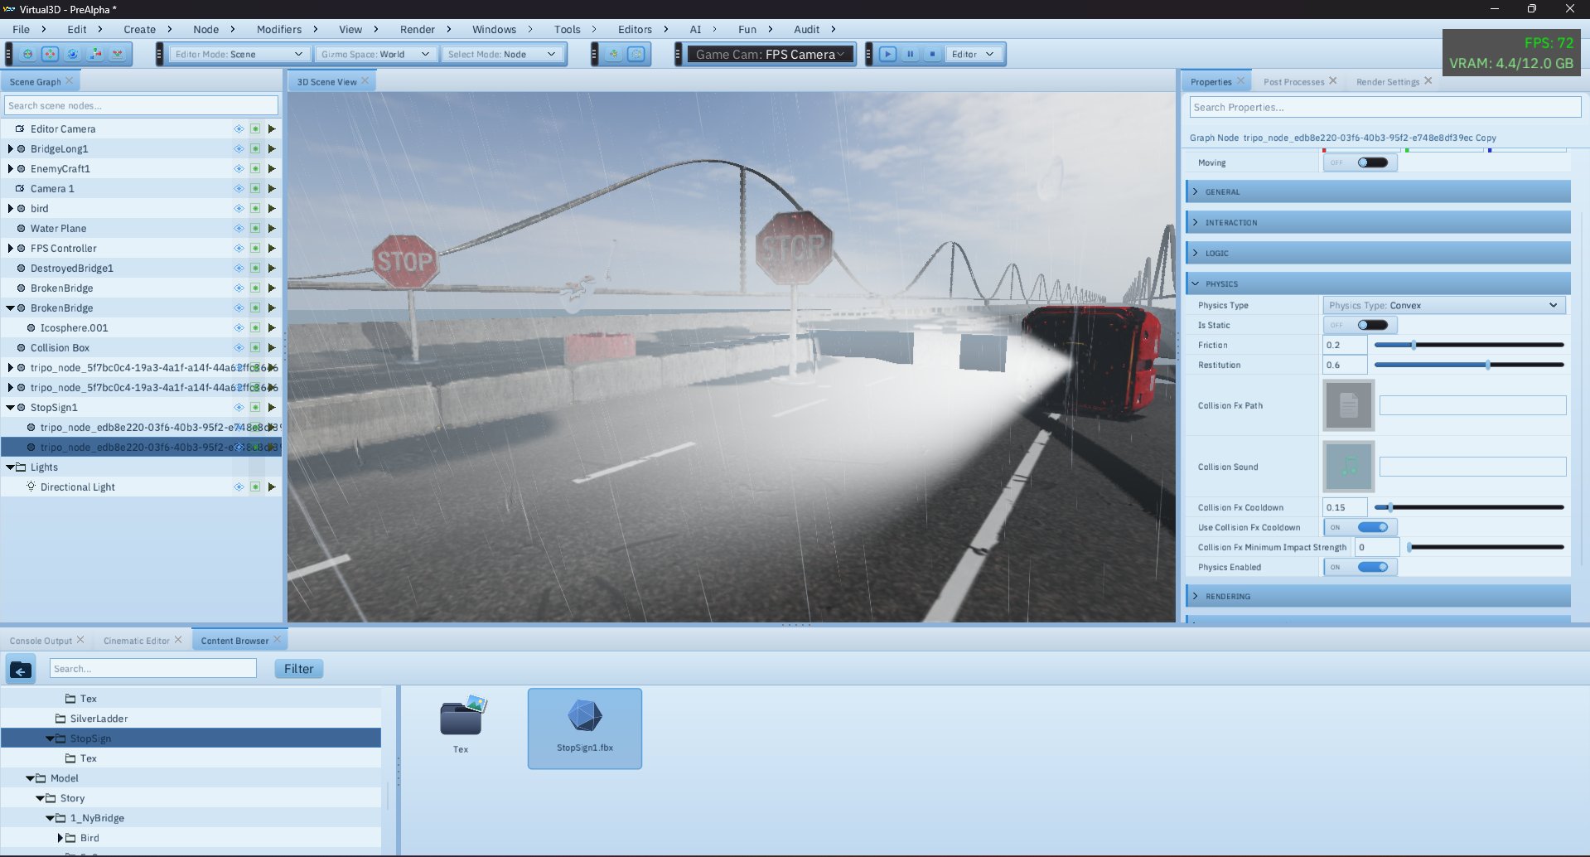Click the Filter button in Content Browser
The image size is (1590, 857).
pyautogui.click(x=299, y=669)
